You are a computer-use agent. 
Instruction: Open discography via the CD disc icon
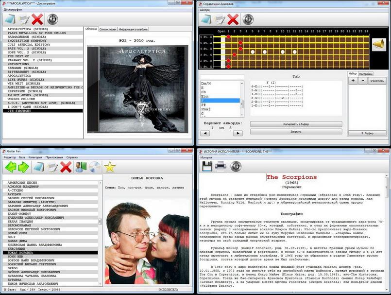(x=95, y=167)
